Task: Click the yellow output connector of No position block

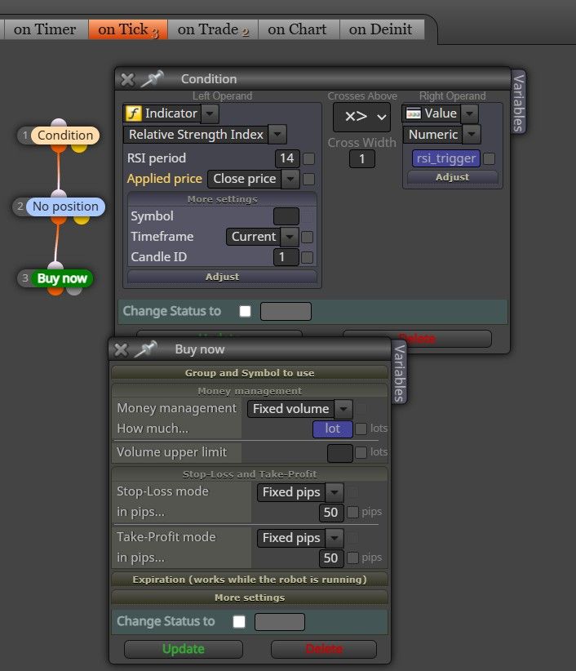Action: 81,220
